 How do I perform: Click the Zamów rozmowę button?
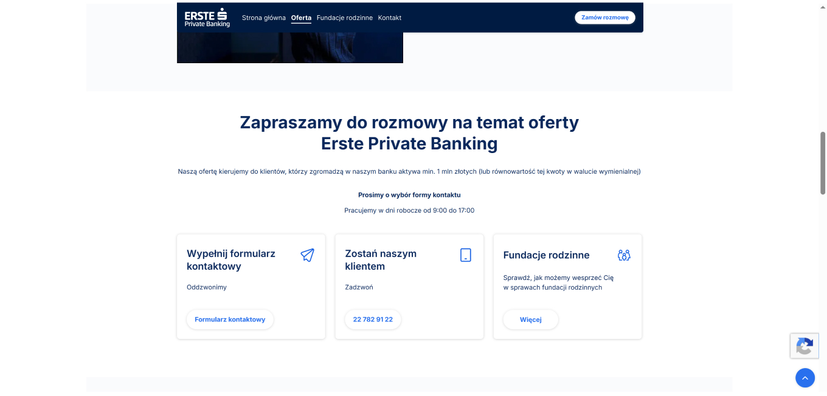605,18
